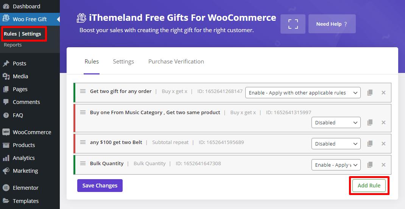
Task: Click the Need Help button
Action: 332,24
